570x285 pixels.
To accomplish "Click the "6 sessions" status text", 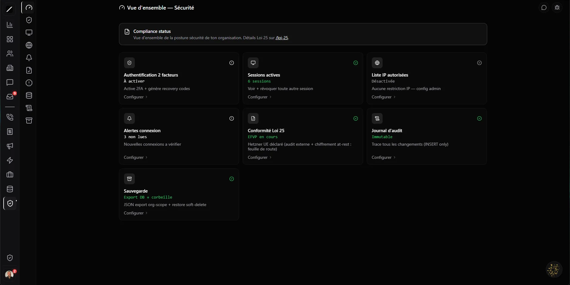I will click(x=259, y=81).
